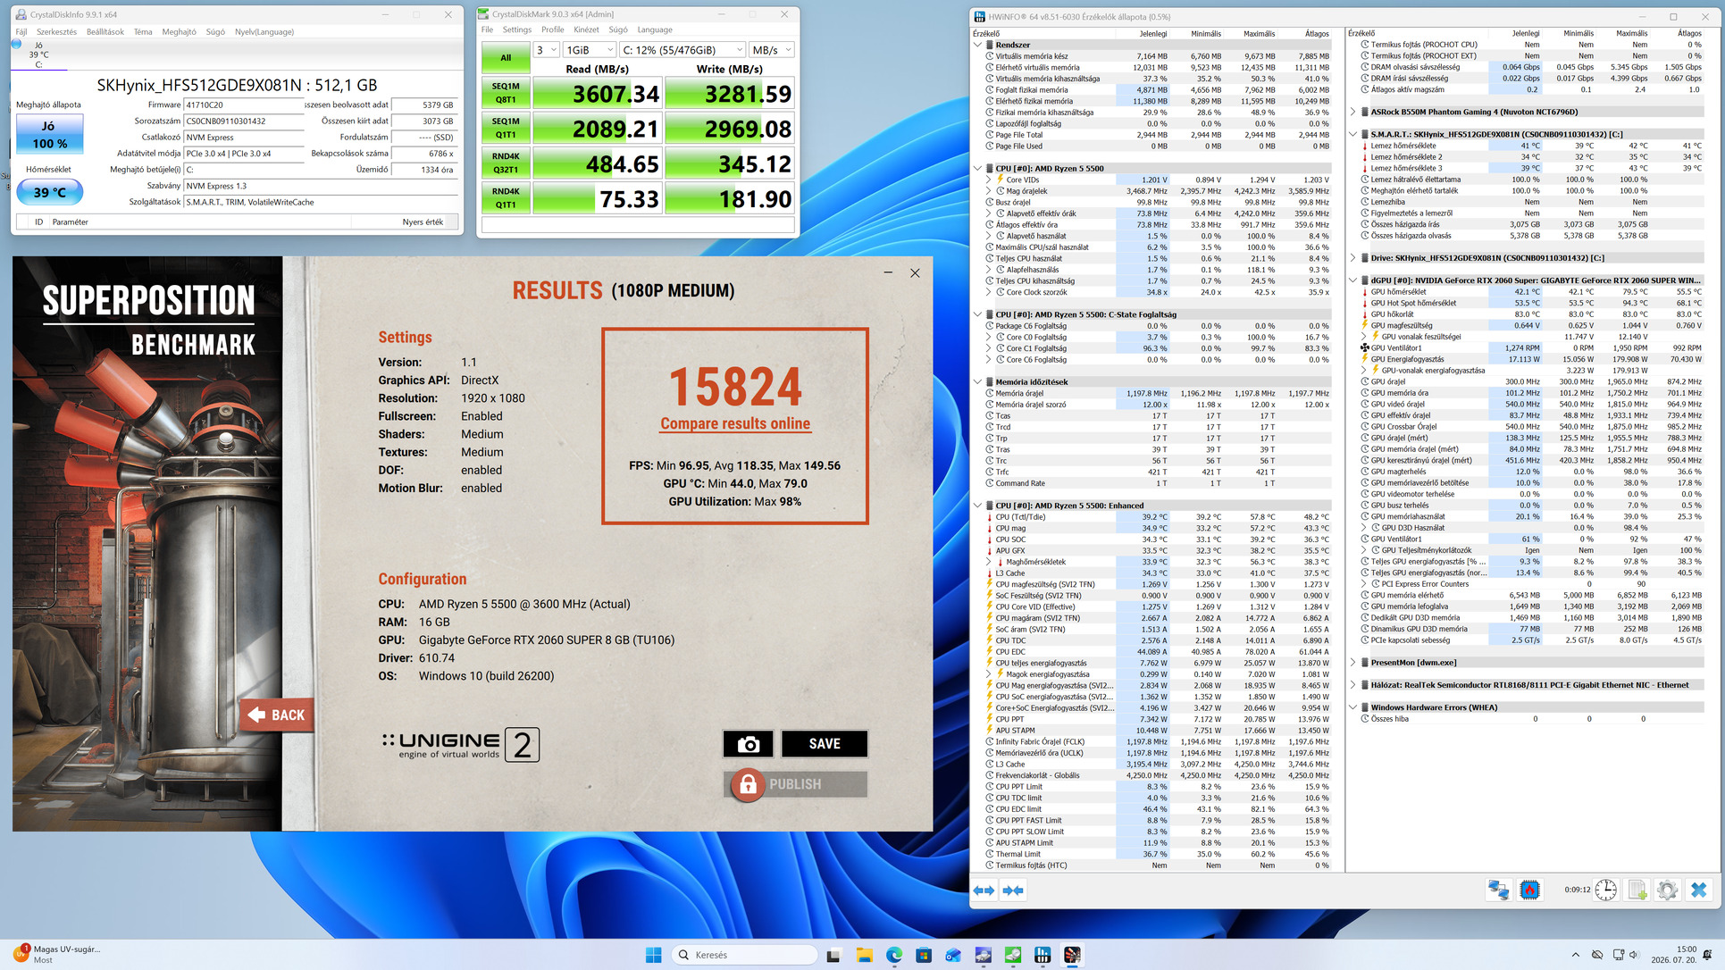Image resolution: width=1725 pixels, height=970 pixels.
Task: Take Superposition screenshot with camera button
Action: (x=748, y=744)
